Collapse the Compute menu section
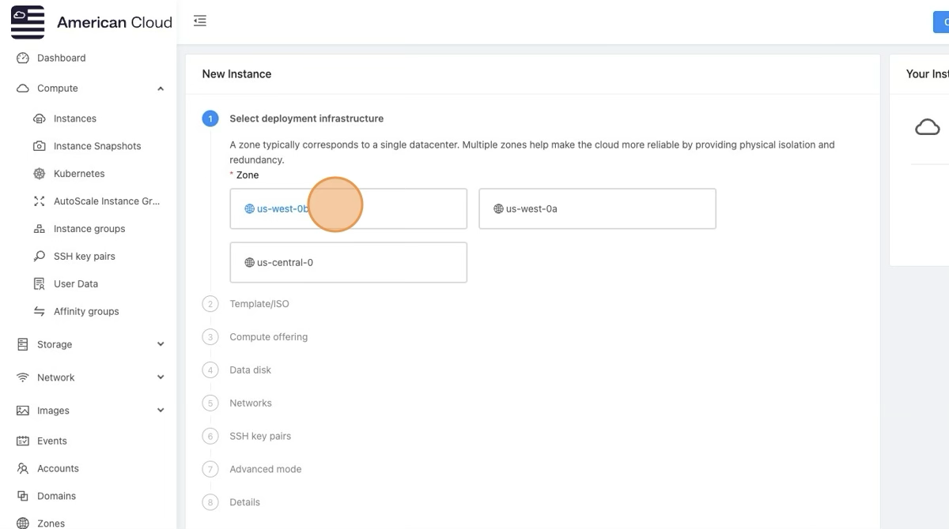Viewport: 949px width, 529px height. [x=161, y=88]
